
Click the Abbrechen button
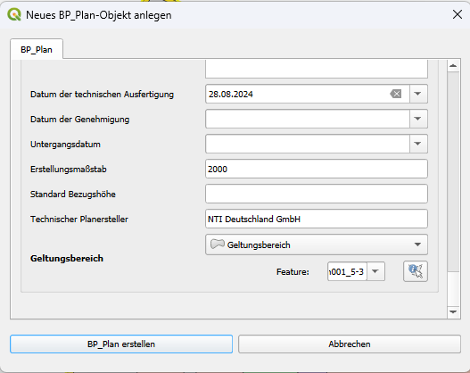pos(350,344)
